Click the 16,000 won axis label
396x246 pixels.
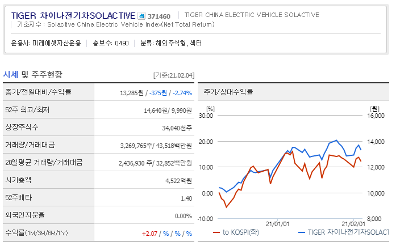(376, 116)
